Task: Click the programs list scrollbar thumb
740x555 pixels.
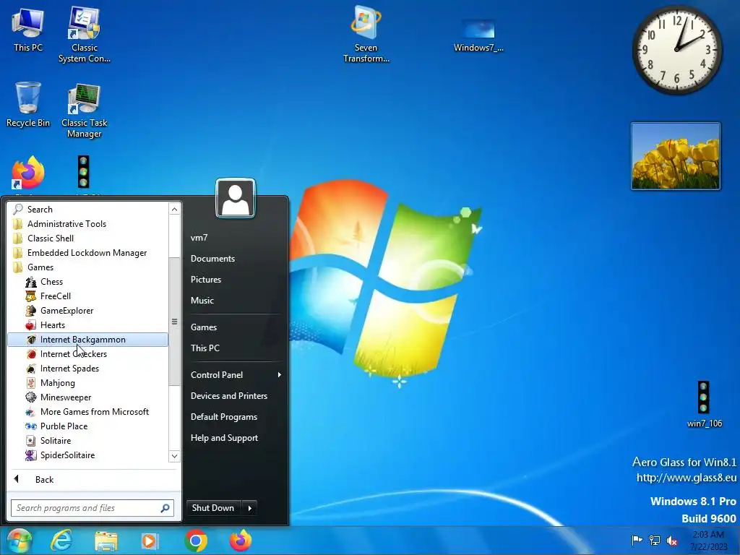Action: click(x=175, y=322)
